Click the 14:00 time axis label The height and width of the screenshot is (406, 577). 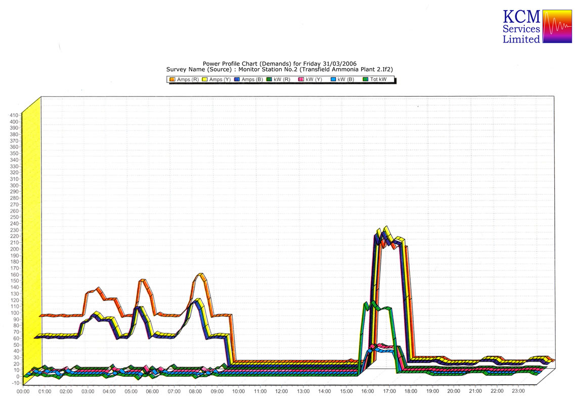pos(325,392)
